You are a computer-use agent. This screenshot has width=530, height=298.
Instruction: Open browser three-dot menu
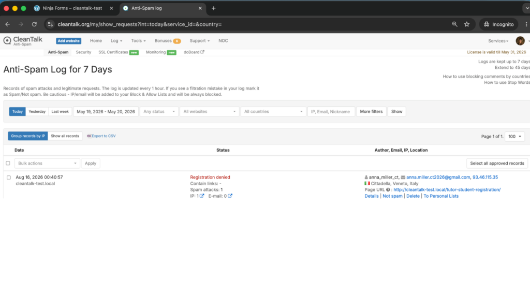526,24
